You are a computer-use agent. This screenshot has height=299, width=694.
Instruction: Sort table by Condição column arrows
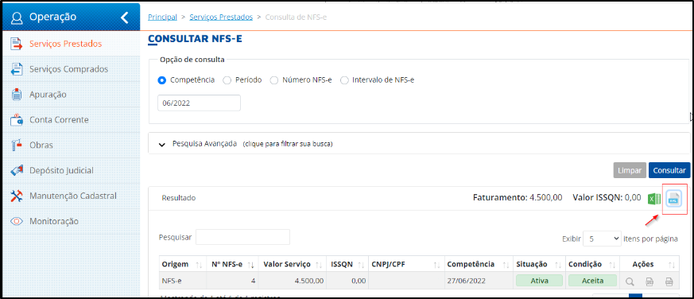[612, 265]
